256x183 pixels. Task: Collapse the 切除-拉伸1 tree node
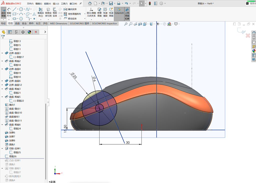[2, 149]
